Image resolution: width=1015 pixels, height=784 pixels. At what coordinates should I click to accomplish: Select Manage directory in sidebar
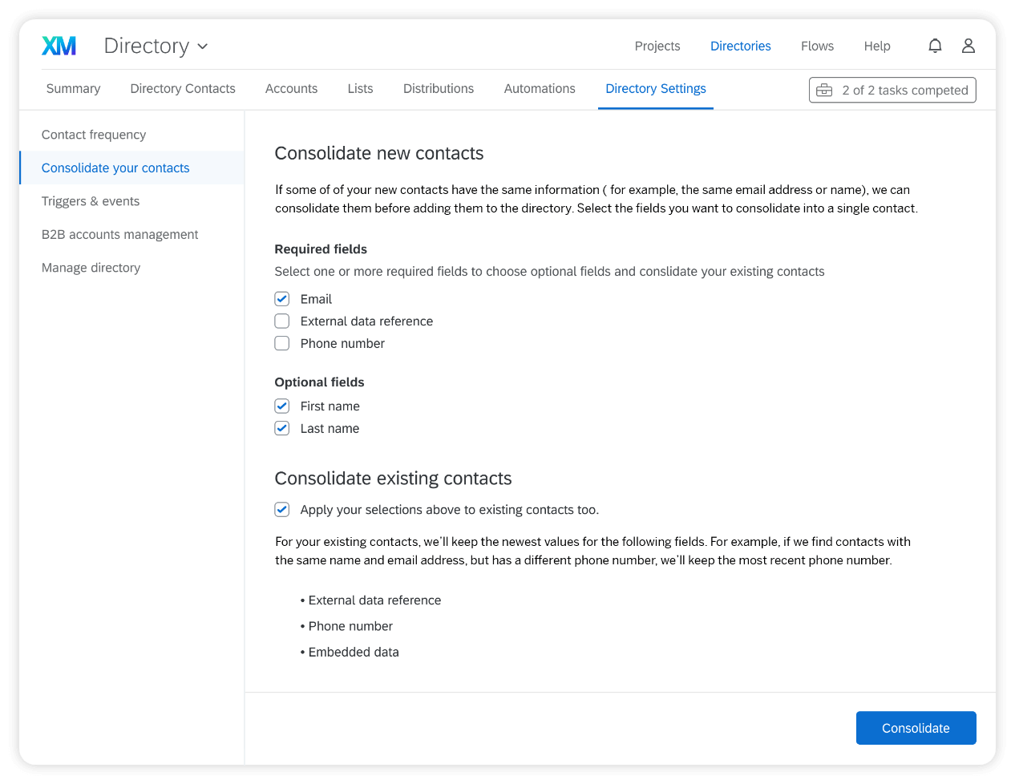[x=91, y=268]
